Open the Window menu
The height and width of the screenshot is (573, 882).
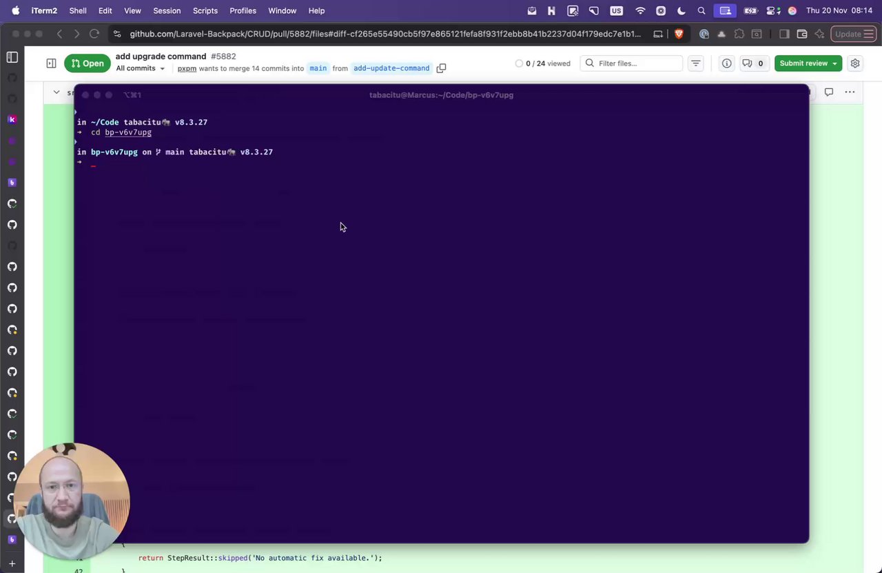tap(282, 10)
